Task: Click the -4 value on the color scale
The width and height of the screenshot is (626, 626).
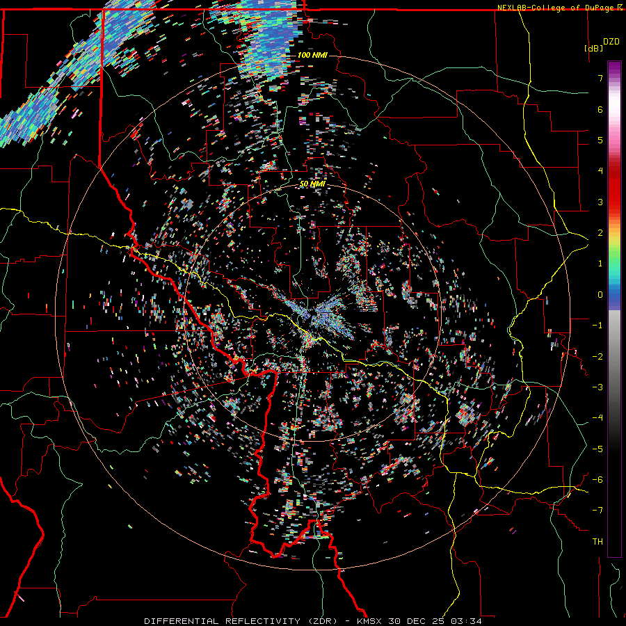Action: tap(597, 418)
